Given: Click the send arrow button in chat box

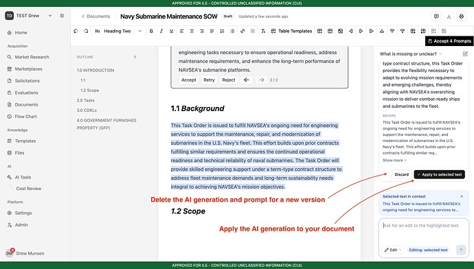Looking at the screenshot, I should coord(461,250).
